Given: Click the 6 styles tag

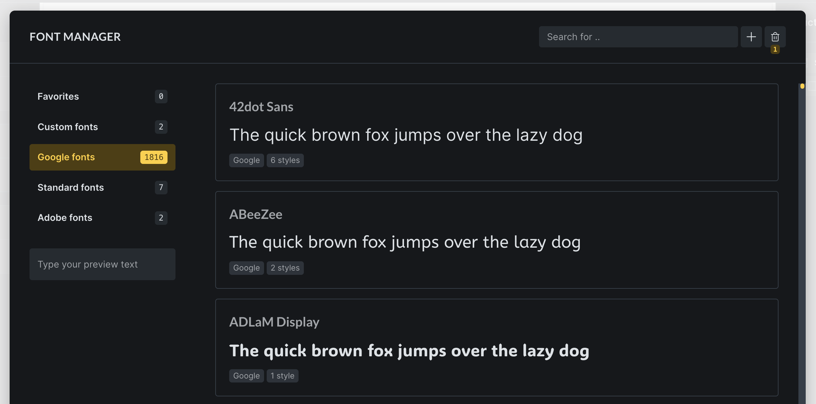Looking at the screenshot, I should (285, 160).
